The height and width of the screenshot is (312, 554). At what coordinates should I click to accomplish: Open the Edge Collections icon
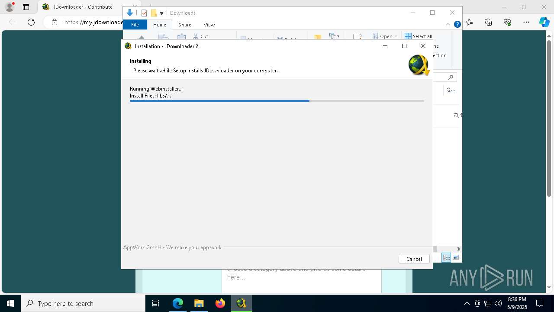point(488,22)
